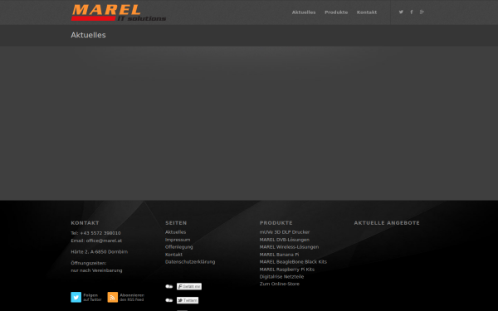This screenshot has width=498, height=311.
Task: Click the Aktuelles page title heading
Action: tap(88, 35)
